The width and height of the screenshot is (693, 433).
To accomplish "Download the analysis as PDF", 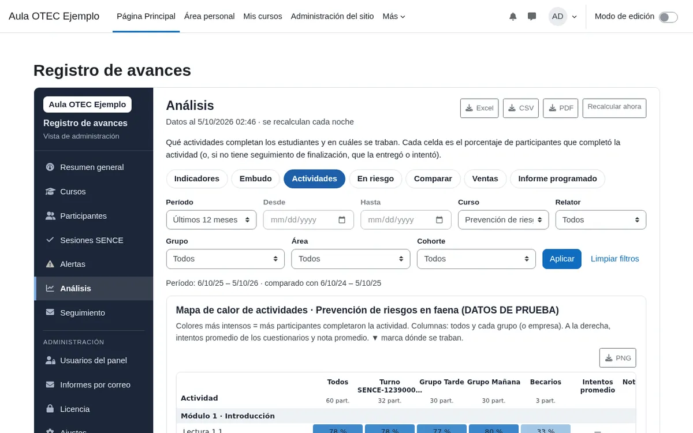I will point(561,108).
